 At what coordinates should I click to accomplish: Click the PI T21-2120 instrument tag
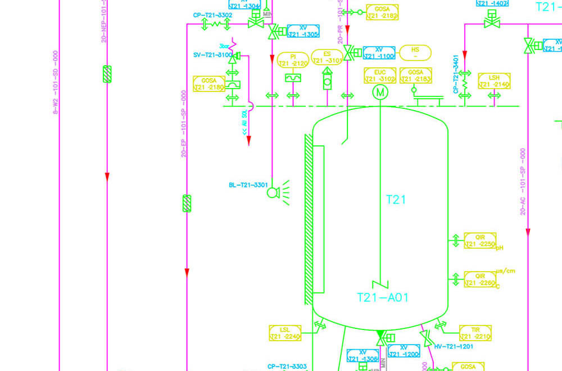293,60
